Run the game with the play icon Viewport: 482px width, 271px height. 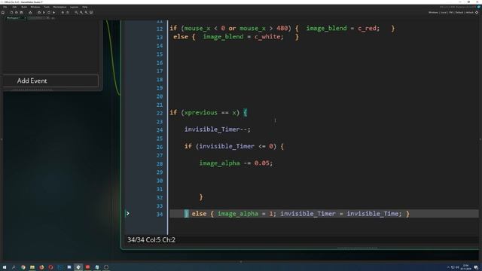[x=44, y=12]
